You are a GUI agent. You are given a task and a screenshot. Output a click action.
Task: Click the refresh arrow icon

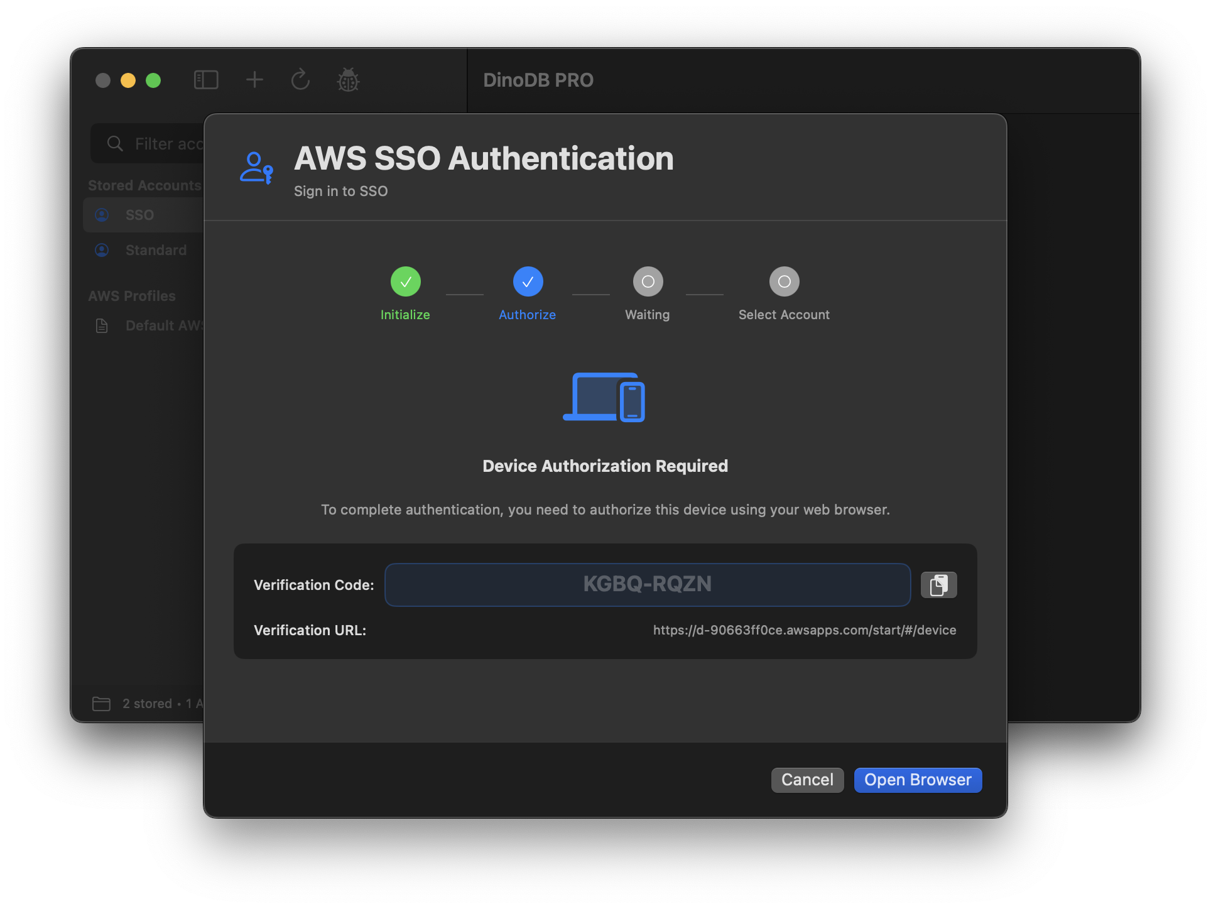[x=300, y=80]
